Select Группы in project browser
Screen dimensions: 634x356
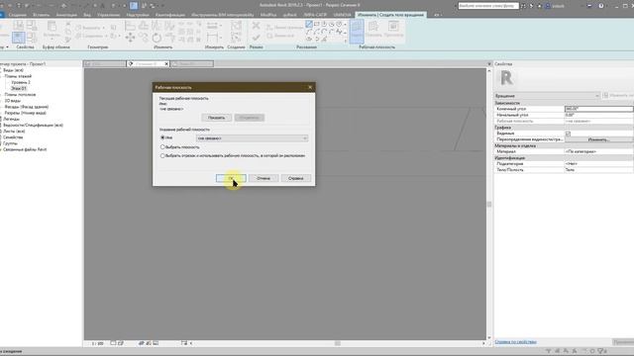[10, 143]
